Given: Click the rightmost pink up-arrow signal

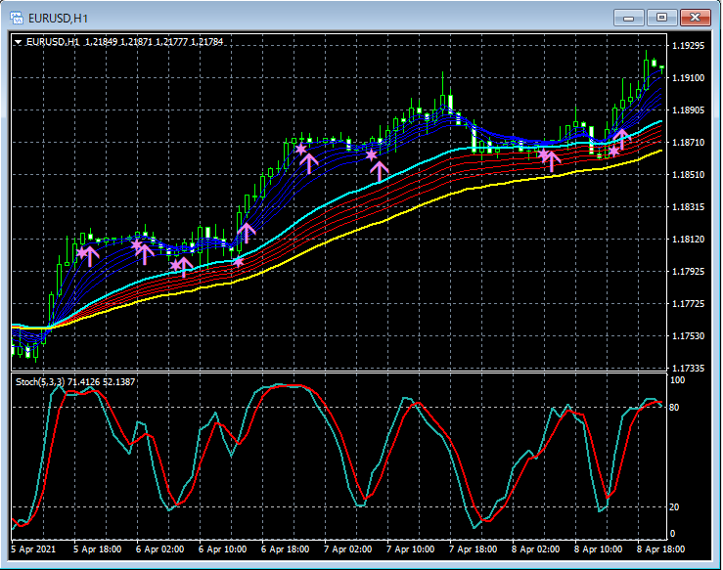Looking at the screenshot, I should click(621, 139).
